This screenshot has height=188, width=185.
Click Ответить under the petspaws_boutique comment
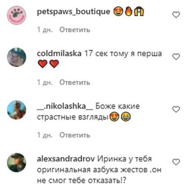pyautogui.click(x=75, y=30)
